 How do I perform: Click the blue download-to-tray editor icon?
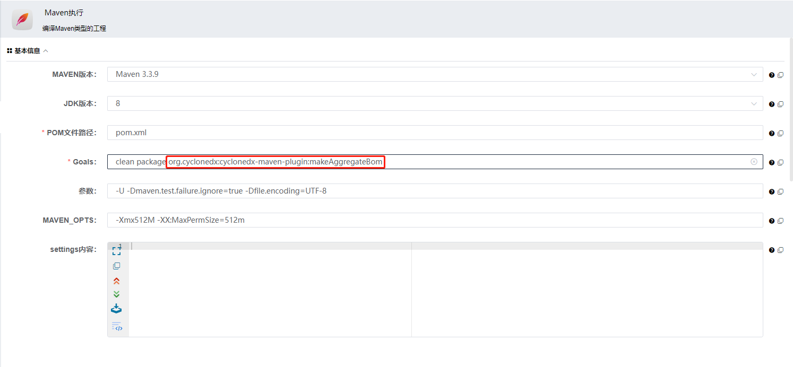(117, 309)
